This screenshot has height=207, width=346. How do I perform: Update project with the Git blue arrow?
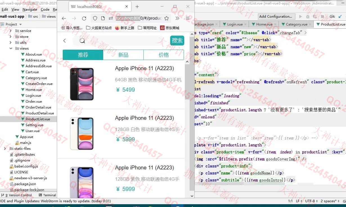point(341,17)
